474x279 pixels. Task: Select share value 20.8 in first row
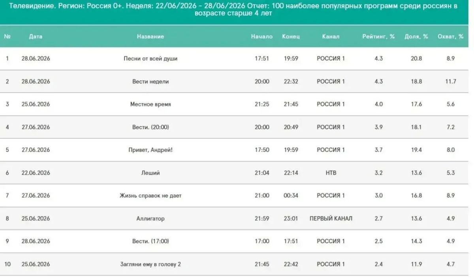pyautogui.click(x=416, y=58)
